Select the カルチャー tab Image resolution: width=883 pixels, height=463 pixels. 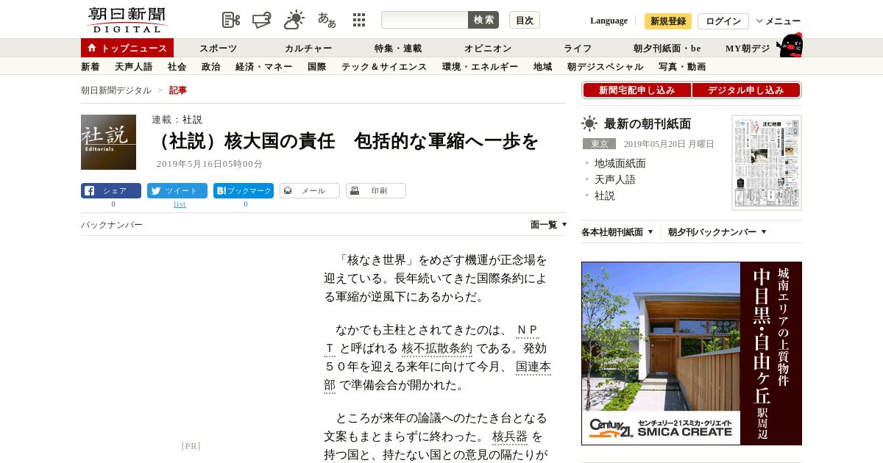(308, 49)
